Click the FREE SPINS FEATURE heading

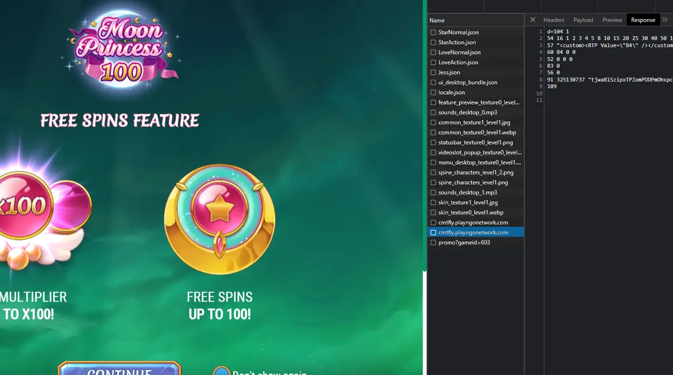120,121
